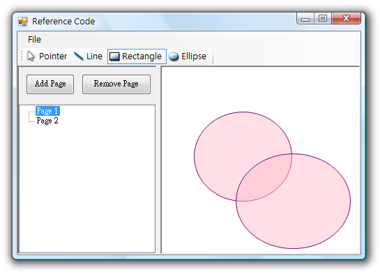Minimize the Reference Code window
Image resolution: width=380 pixels, height=274 pixels.
305,18
